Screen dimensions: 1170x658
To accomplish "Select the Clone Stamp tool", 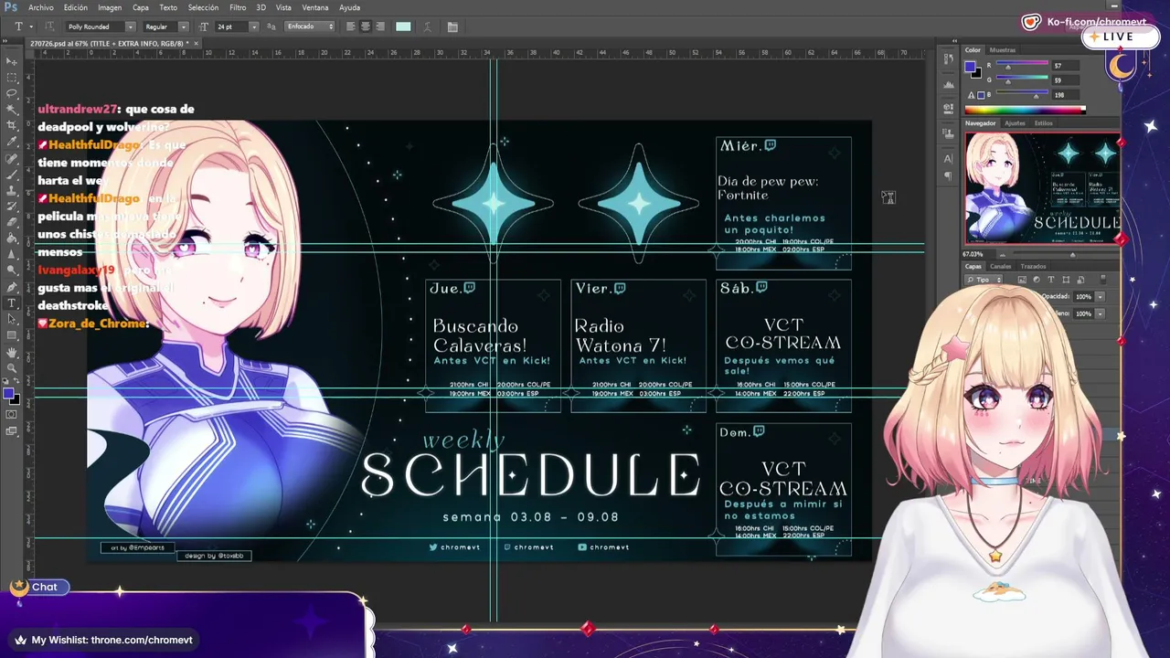I will tap(12, 190).
